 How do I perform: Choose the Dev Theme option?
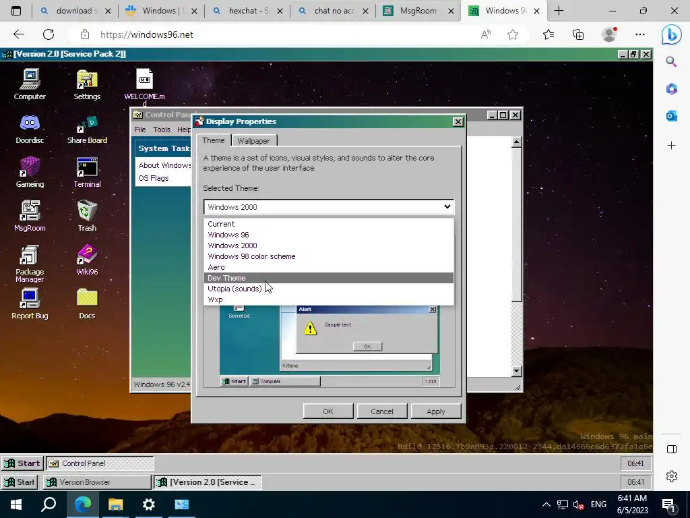pos(329,278)
